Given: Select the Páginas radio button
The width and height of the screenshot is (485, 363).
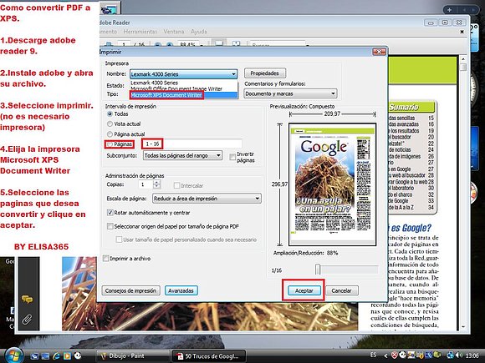Looking at the screenshot, I should coord(110,144).
